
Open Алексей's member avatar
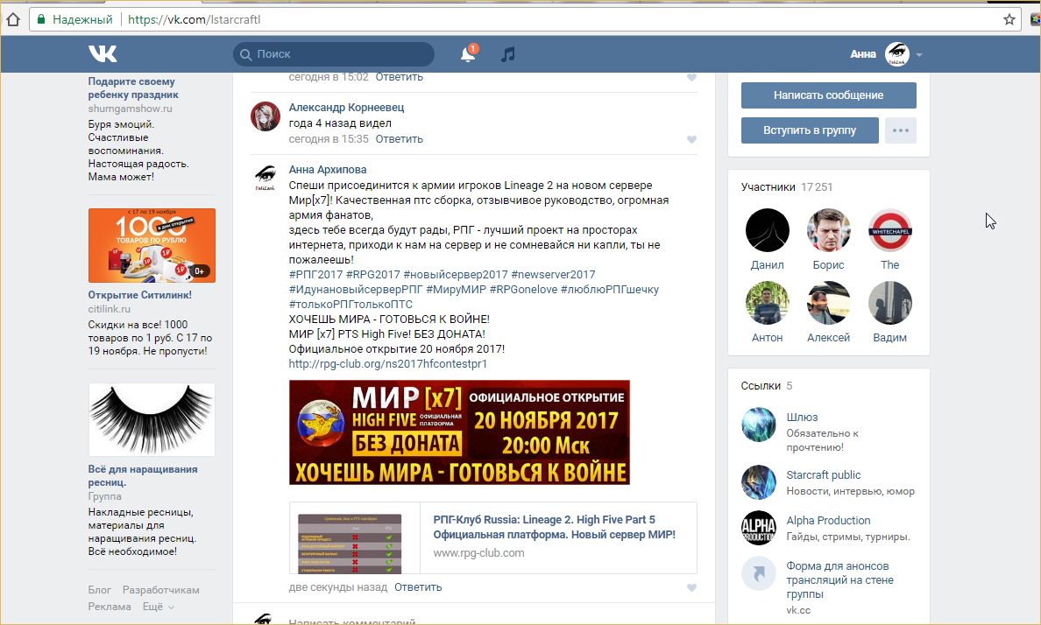(829, 303)
